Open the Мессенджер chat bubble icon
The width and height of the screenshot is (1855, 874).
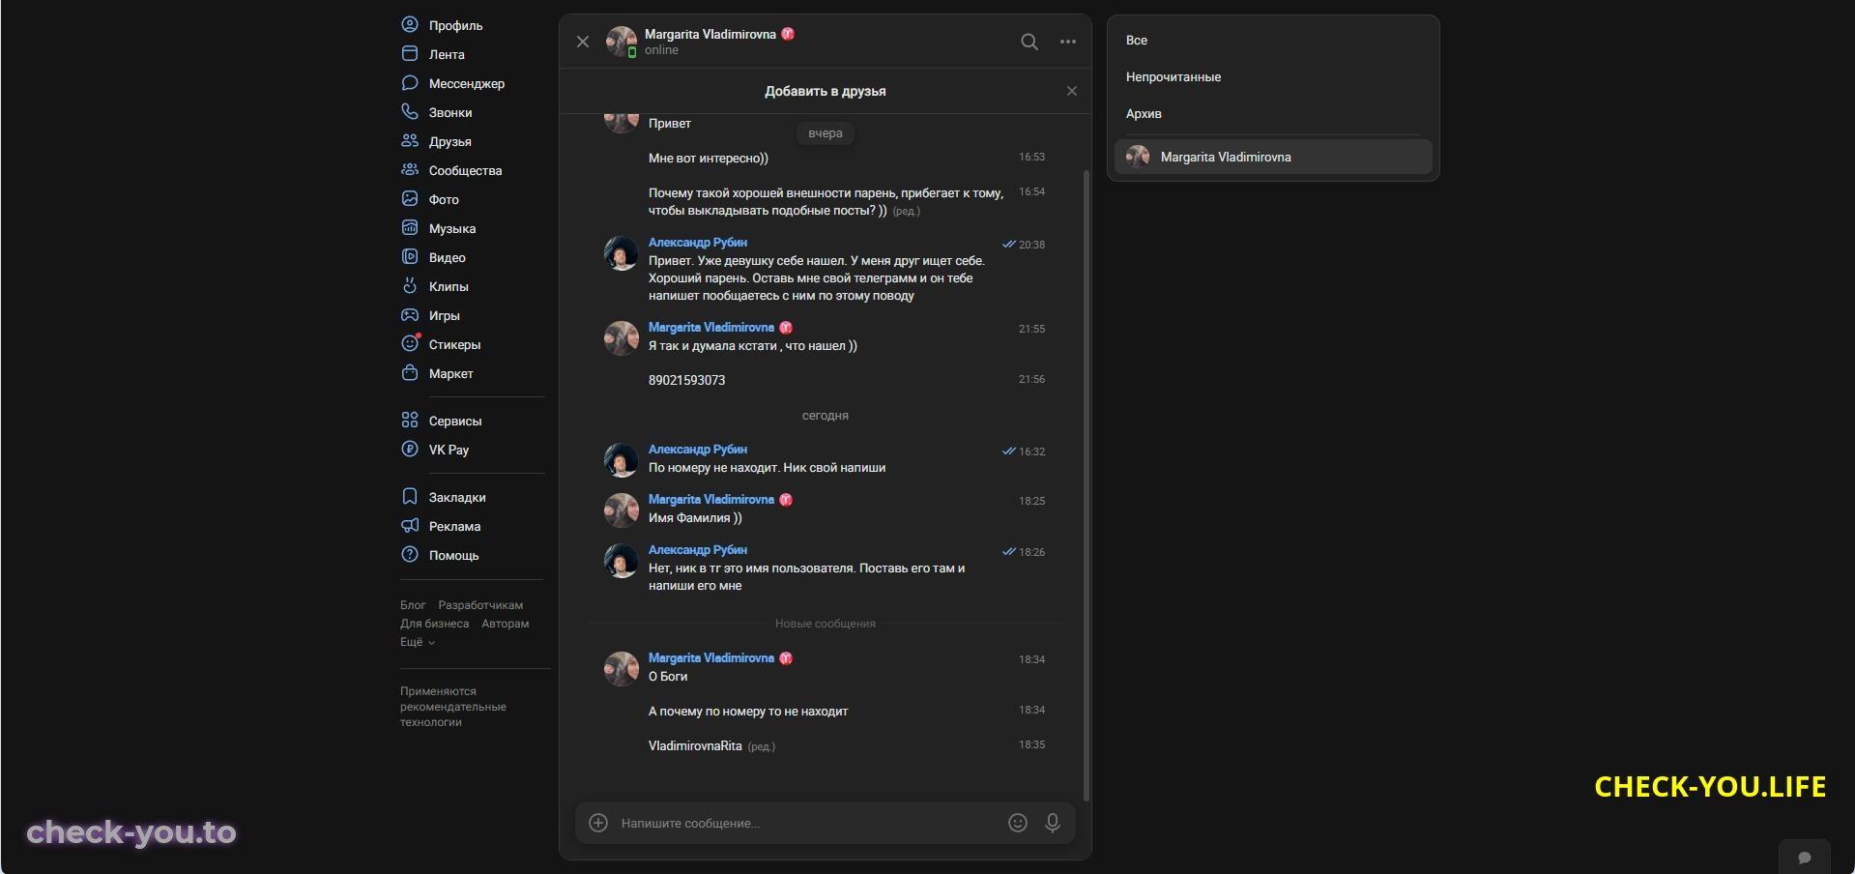(410, 82)
